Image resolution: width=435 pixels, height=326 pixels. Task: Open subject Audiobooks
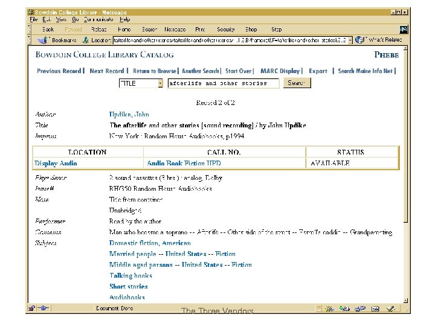click(x=127, y=297)
